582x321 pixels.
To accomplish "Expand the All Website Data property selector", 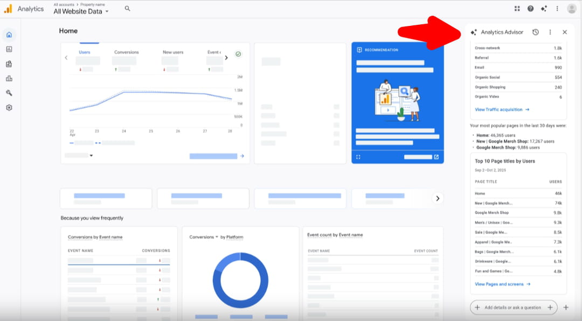I will point(81,11).
